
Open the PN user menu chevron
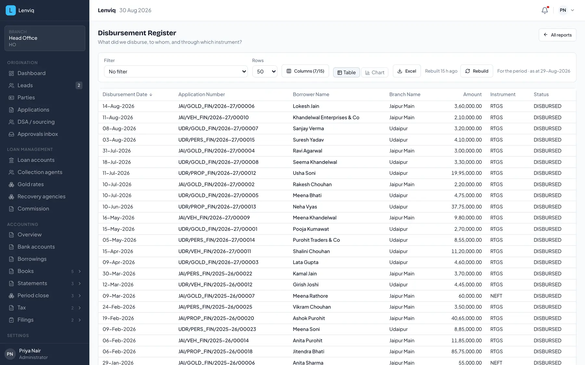click(573, 10)
